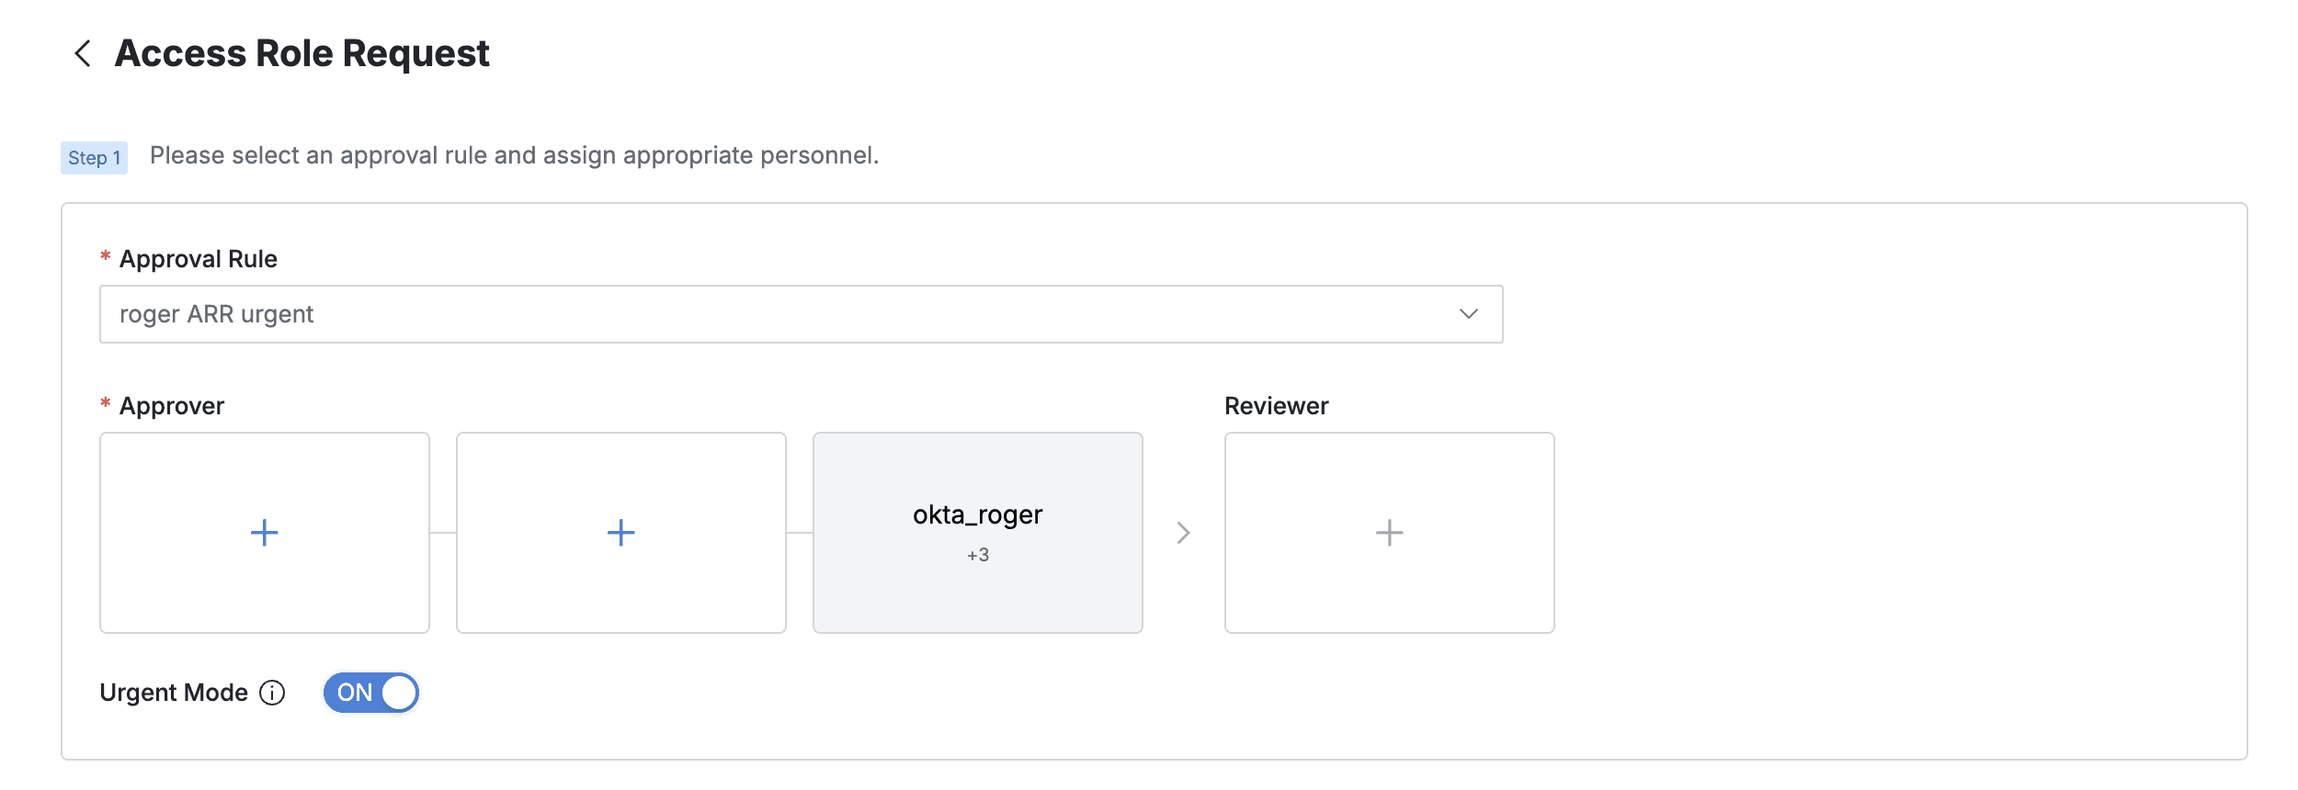Click the red asterisk beside Approval Rule
This screenshot has height=790, width=2298.
click(106, 256)
